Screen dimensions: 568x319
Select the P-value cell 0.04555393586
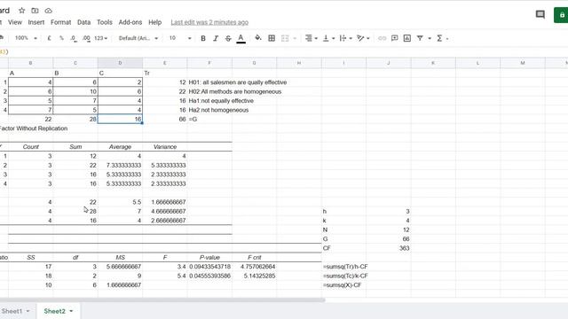pyautogui.click(x=209, y=276)
